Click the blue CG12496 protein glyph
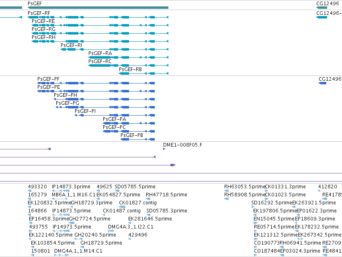Image resolution: width=342 pixels, height=257 pixels. click(x=323, y=83)
